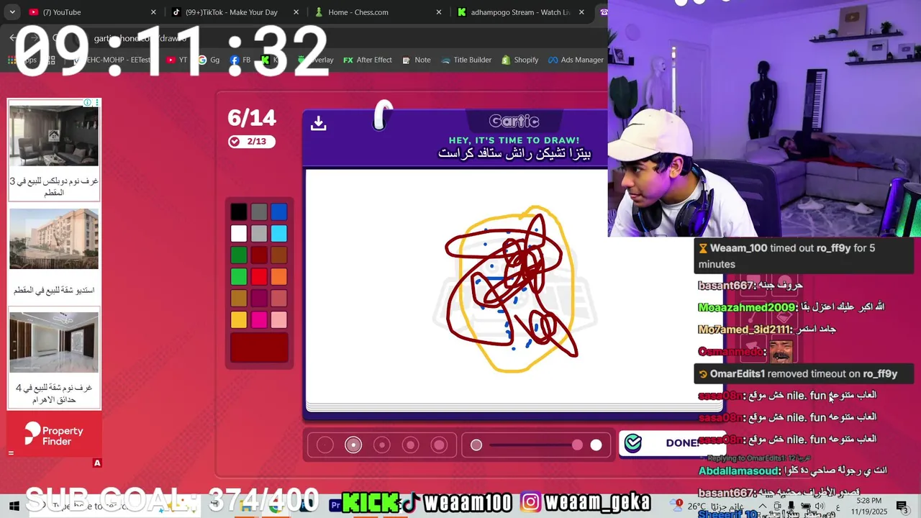Open the Ads Manager bookmark
The image size is (921, 518).
pos(576,60)
